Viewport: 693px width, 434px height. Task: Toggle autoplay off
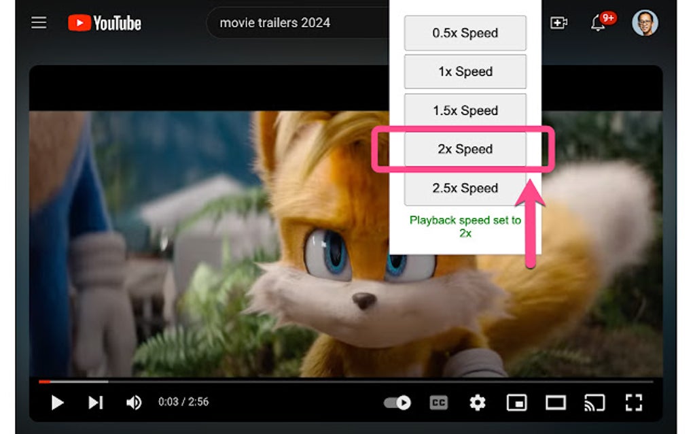pyautogui.click(x=396, y=403)
